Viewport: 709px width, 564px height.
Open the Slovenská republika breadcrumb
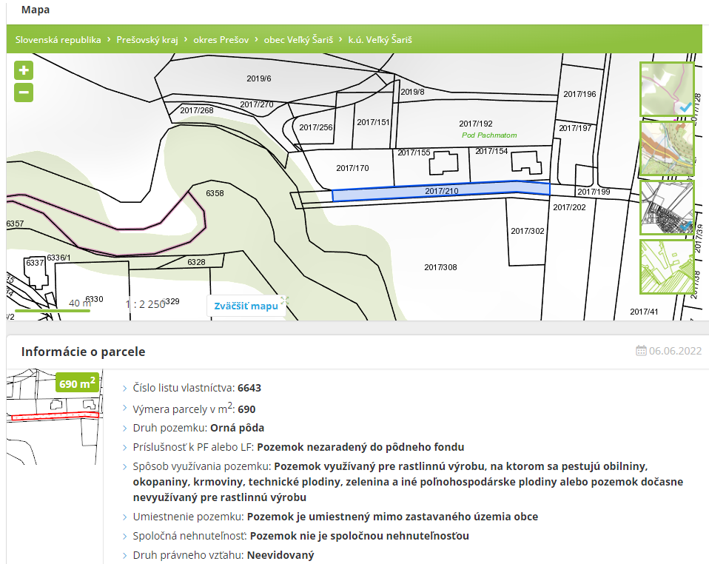tap(58, 40)
